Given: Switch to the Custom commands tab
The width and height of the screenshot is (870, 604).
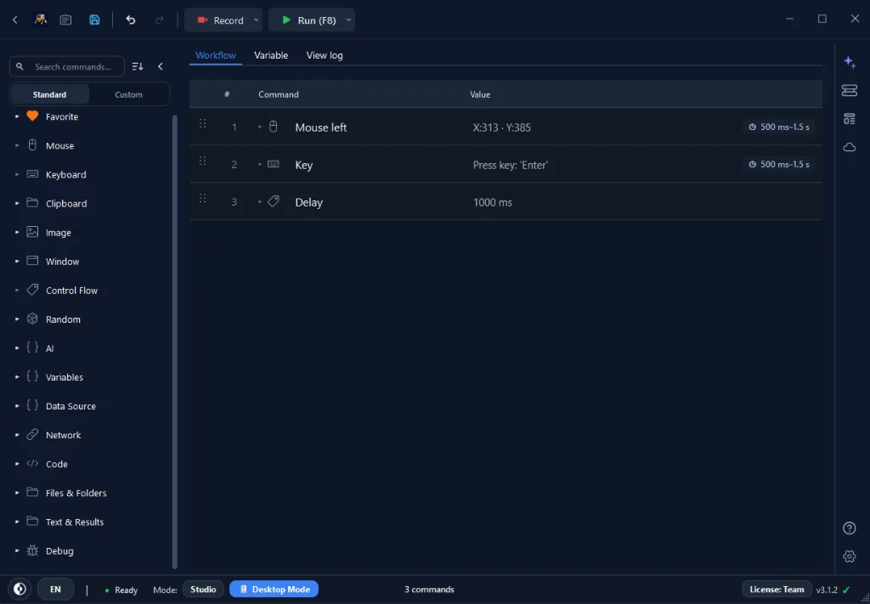Looking at the screenshot, I should pyautogui.click(x=129, y=94).
